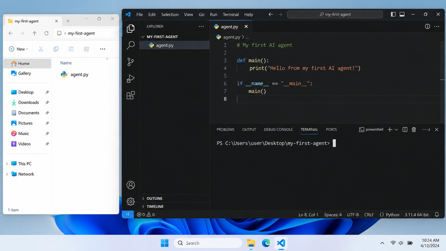
Task: Click the Ln 8, Col 1 position indicator
Action: pyautogui.click(x=308, y=214)
